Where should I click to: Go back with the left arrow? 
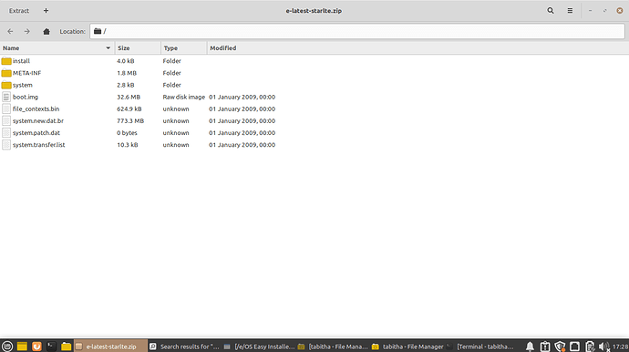pyautogui.click(x=10, y=31)
